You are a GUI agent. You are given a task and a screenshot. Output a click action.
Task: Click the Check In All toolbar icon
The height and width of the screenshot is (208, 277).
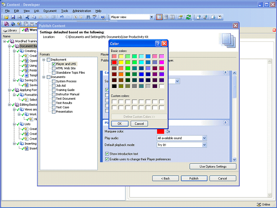pos(205,17)
